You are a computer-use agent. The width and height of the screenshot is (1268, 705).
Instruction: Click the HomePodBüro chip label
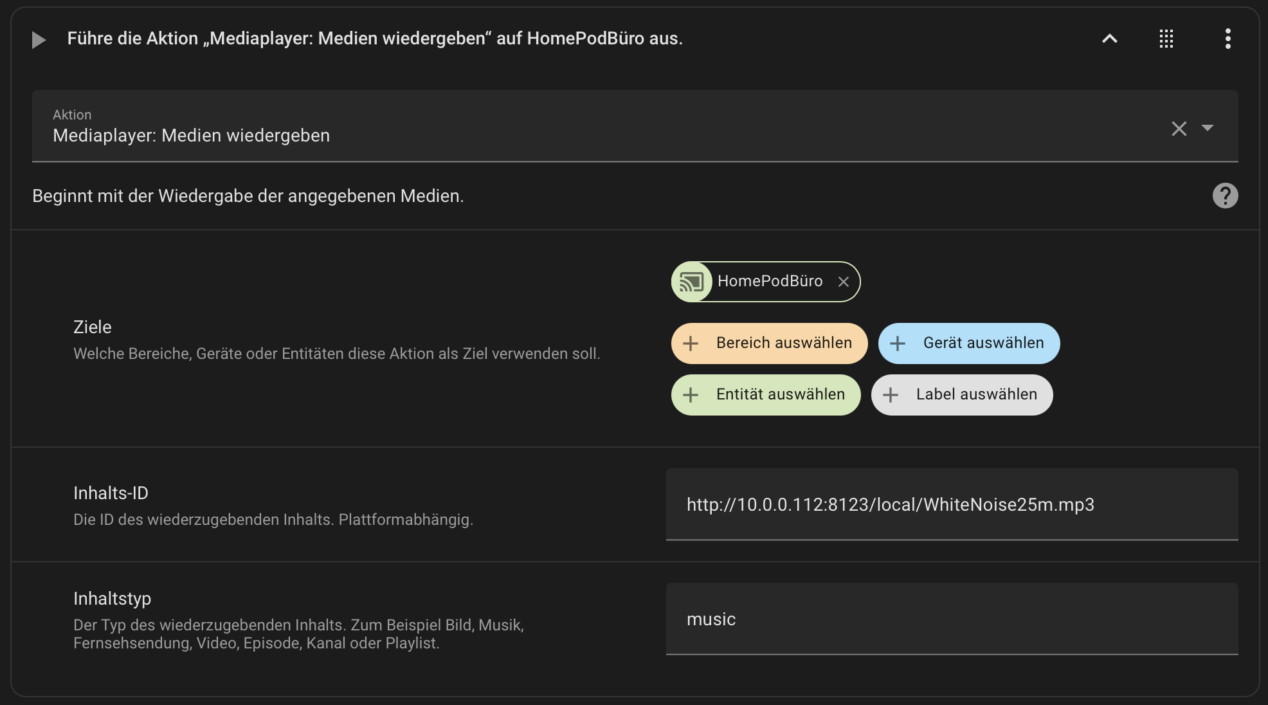(770, 281)
